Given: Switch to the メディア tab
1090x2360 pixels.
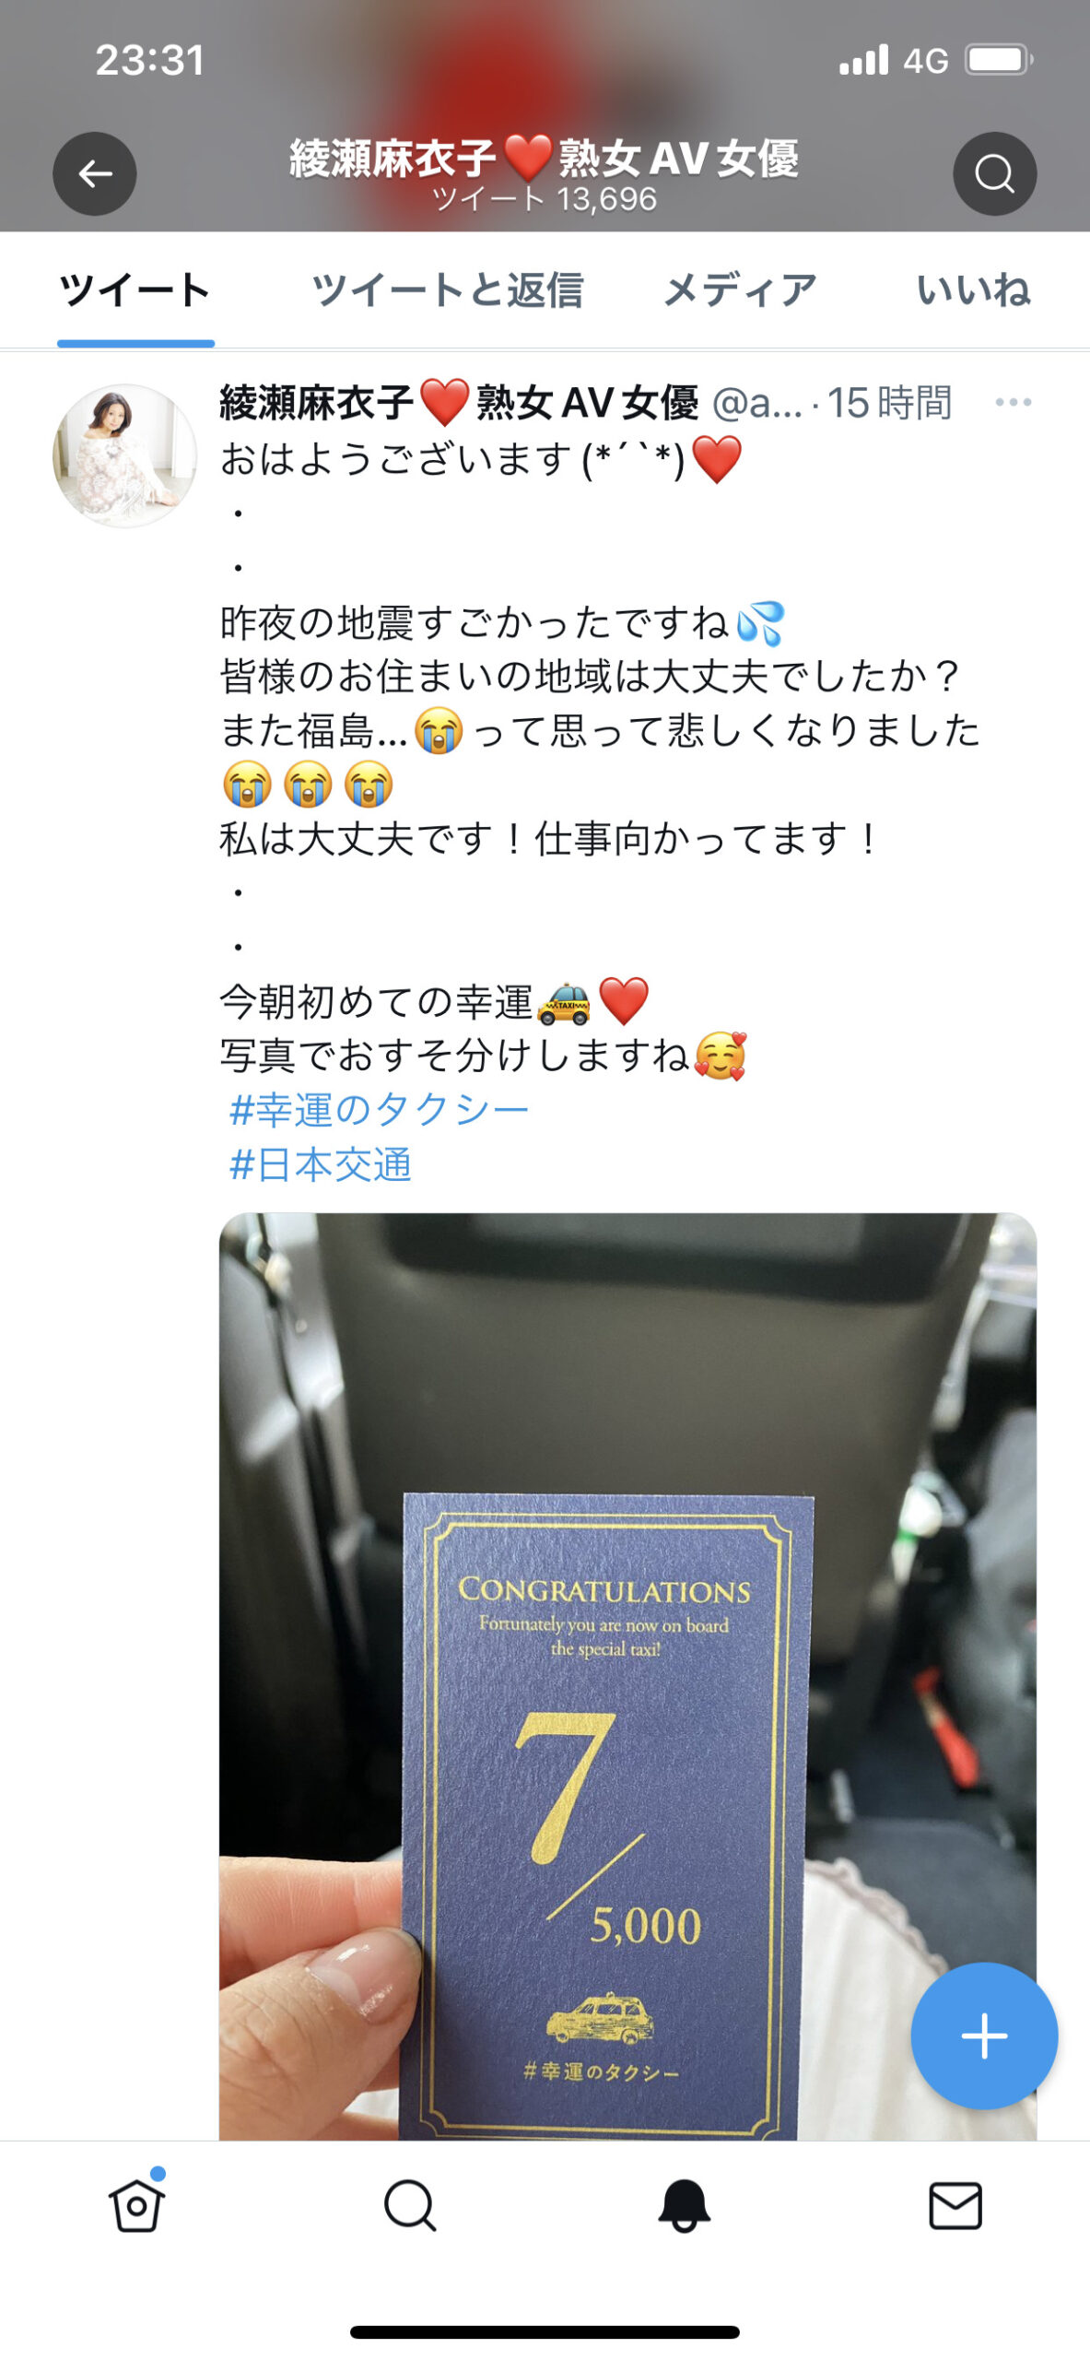Looking at the screenshot, I should [x=740, y=290].
